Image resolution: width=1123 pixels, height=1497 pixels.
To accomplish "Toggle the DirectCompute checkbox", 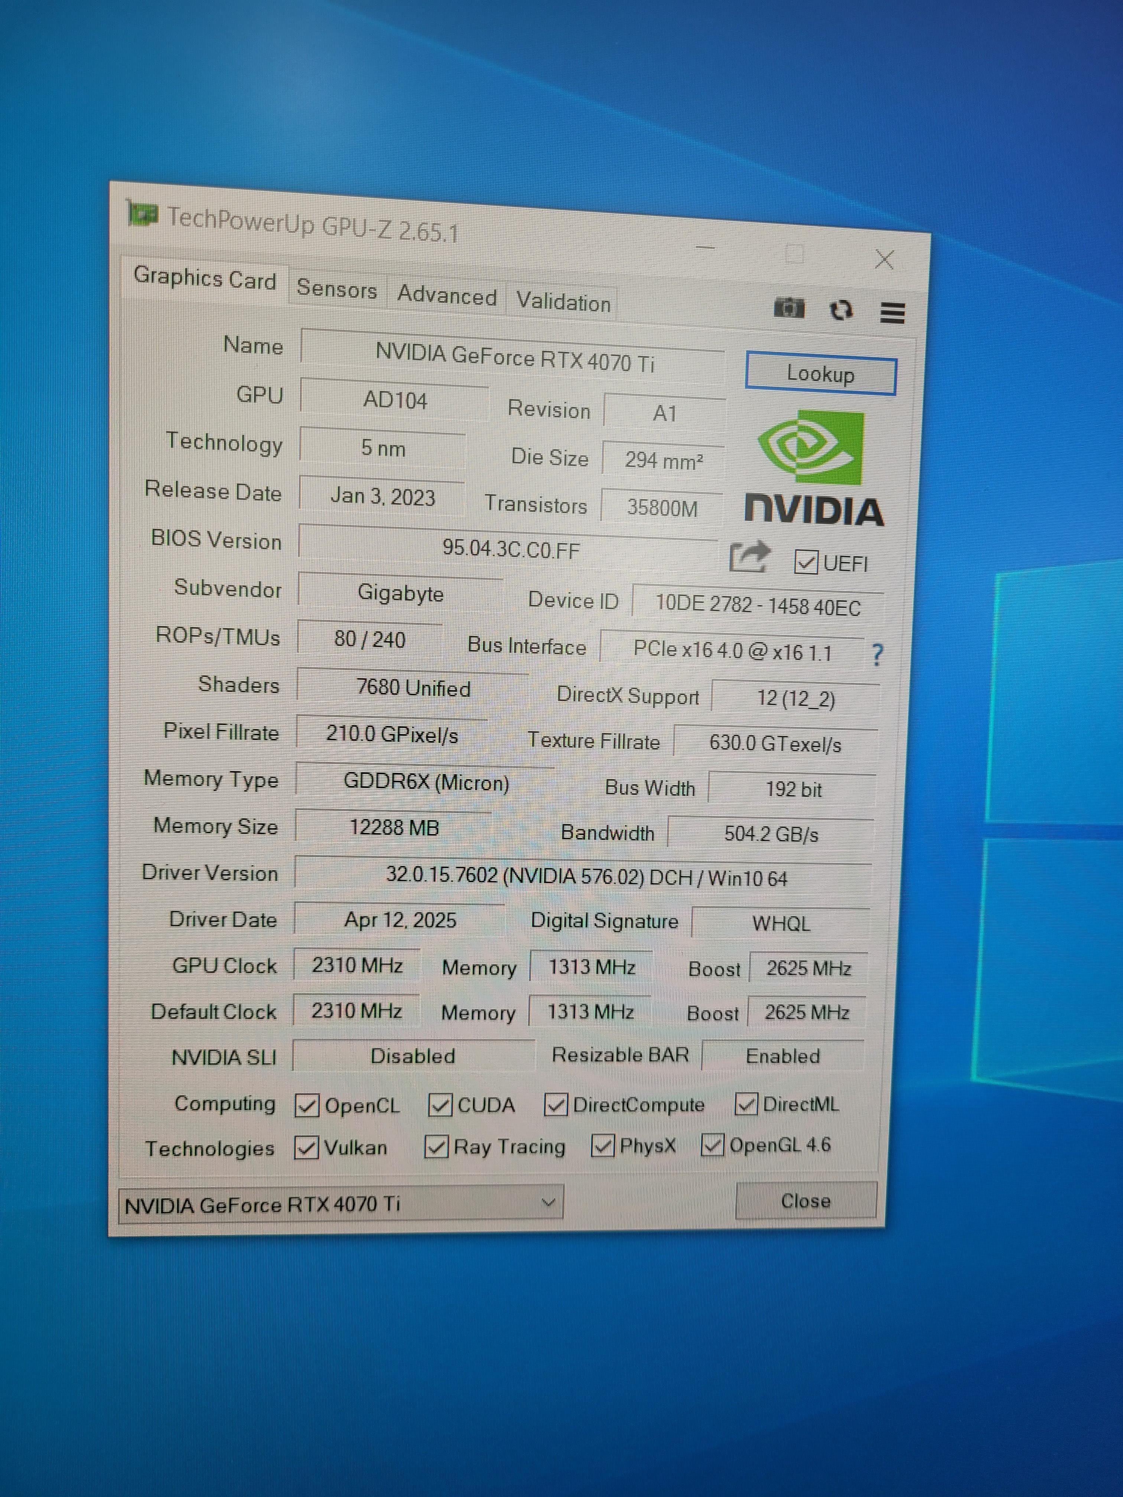I will tap(556, 1105).
